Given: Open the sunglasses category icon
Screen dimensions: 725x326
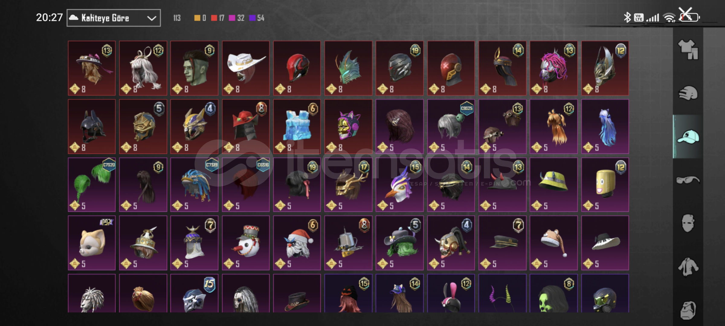Looking at the screenshot, I should [688, 180].
